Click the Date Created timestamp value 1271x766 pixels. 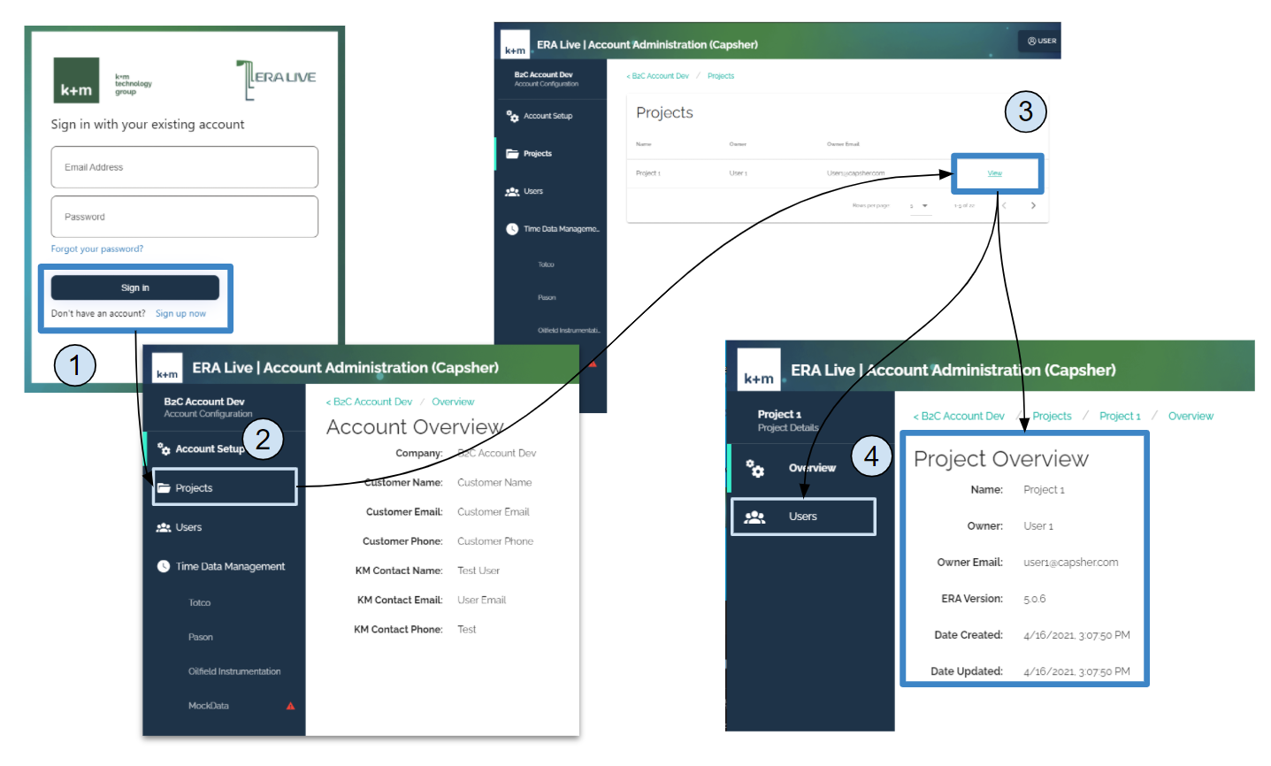[1076, 636]
